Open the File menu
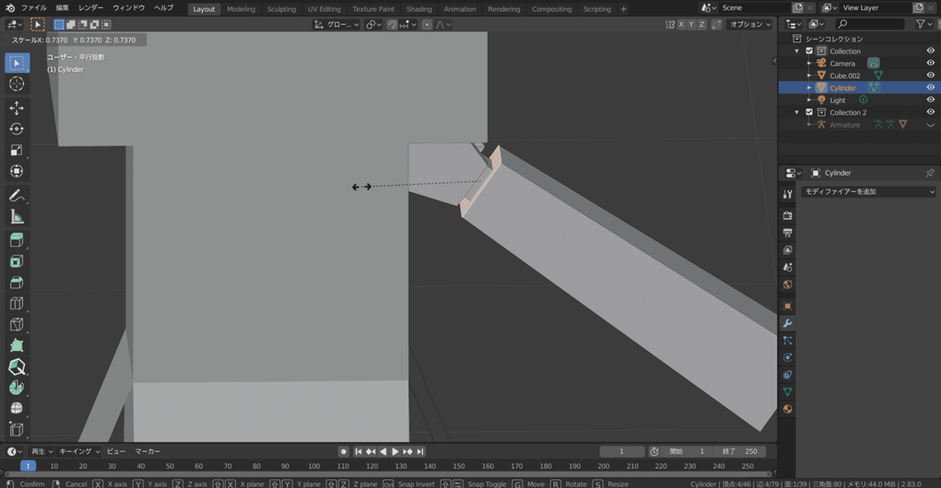941x488 pixels. click(x=34, y=8)
